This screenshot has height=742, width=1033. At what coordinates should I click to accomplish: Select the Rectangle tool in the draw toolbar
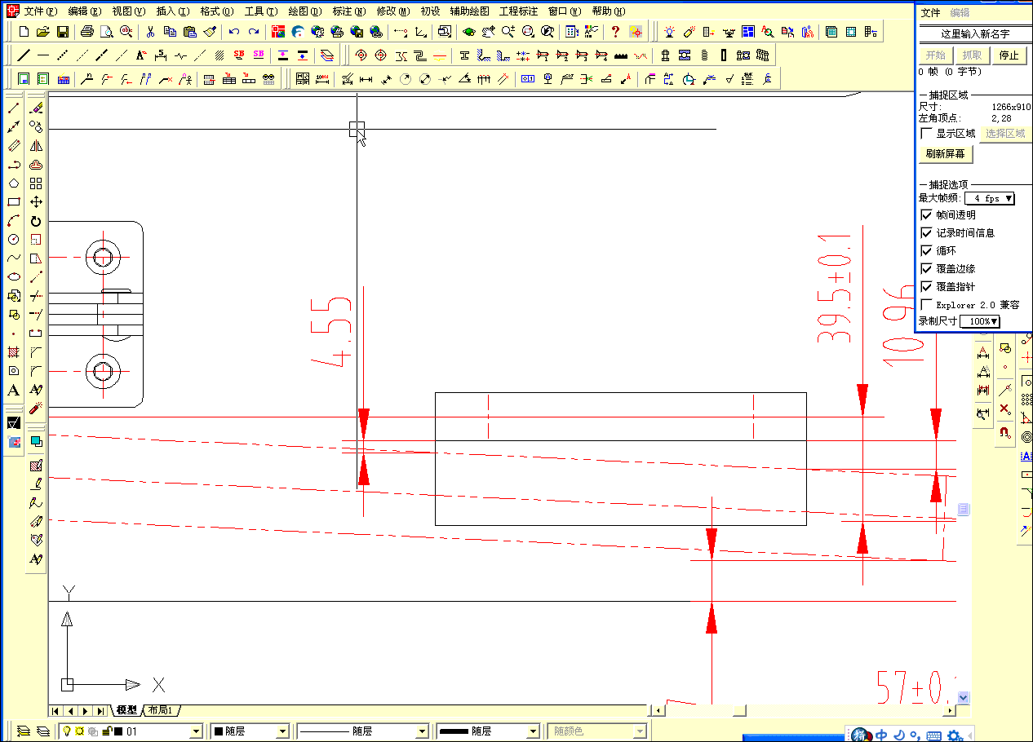click(14, 202)
